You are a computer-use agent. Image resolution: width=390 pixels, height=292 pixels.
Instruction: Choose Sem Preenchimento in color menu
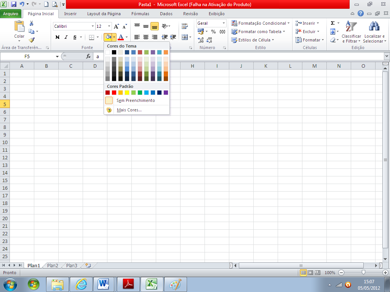[x=137, y=100]
